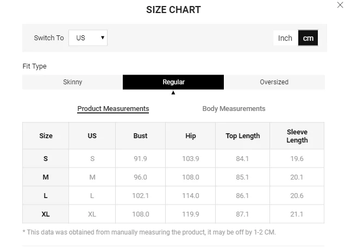The width and height of the screenshot is (345, 247).
Task: Select the XL size row label
Action: 46,214
